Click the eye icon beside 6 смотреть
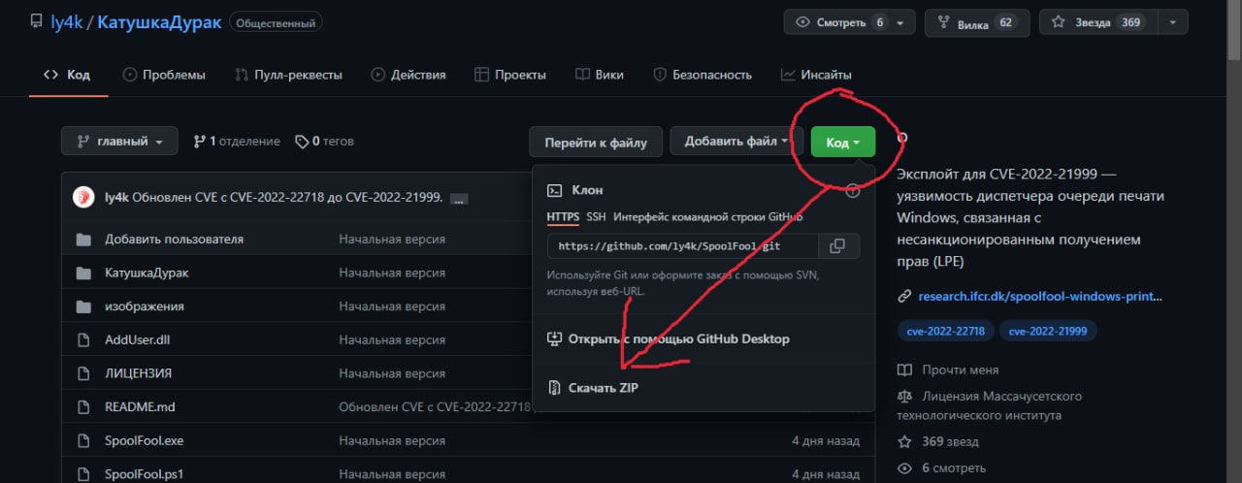The height and width of the screenshot is (483, 1242). [904, 468]
